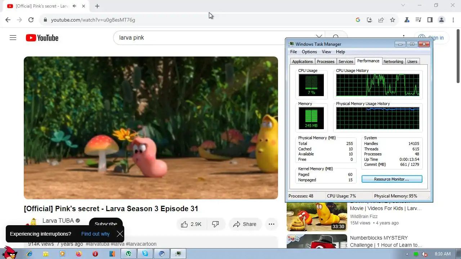Image resolution: width=461 pixels, height=259 pixels.
Task: Open the File menu in Task Manager
Action: click(294, 52)
